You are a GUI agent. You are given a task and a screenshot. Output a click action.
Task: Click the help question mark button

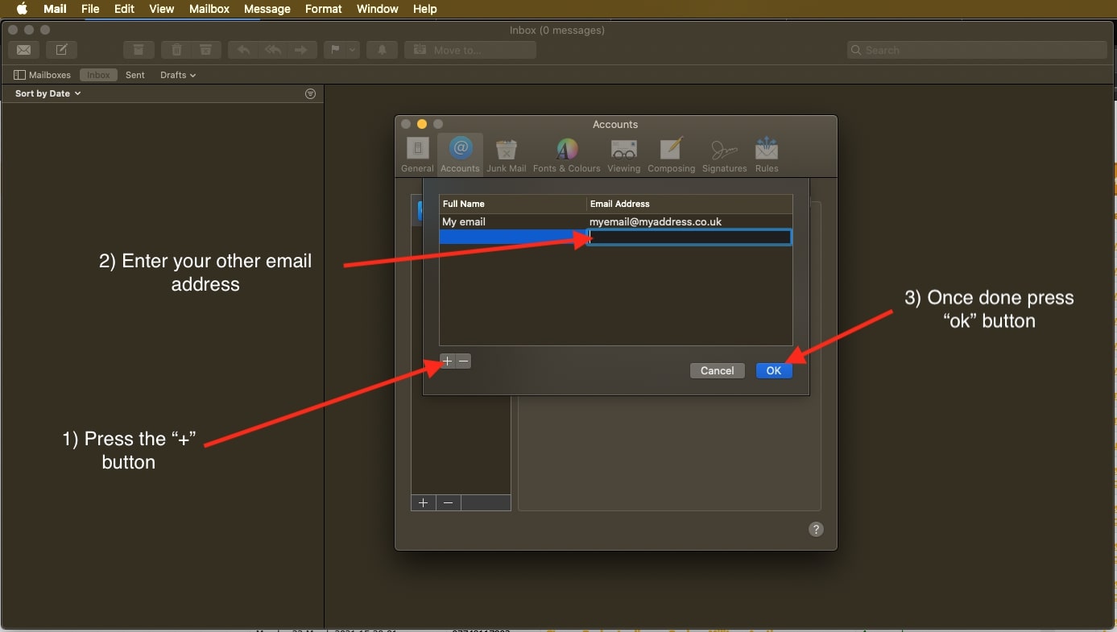[x=816, y=529]
